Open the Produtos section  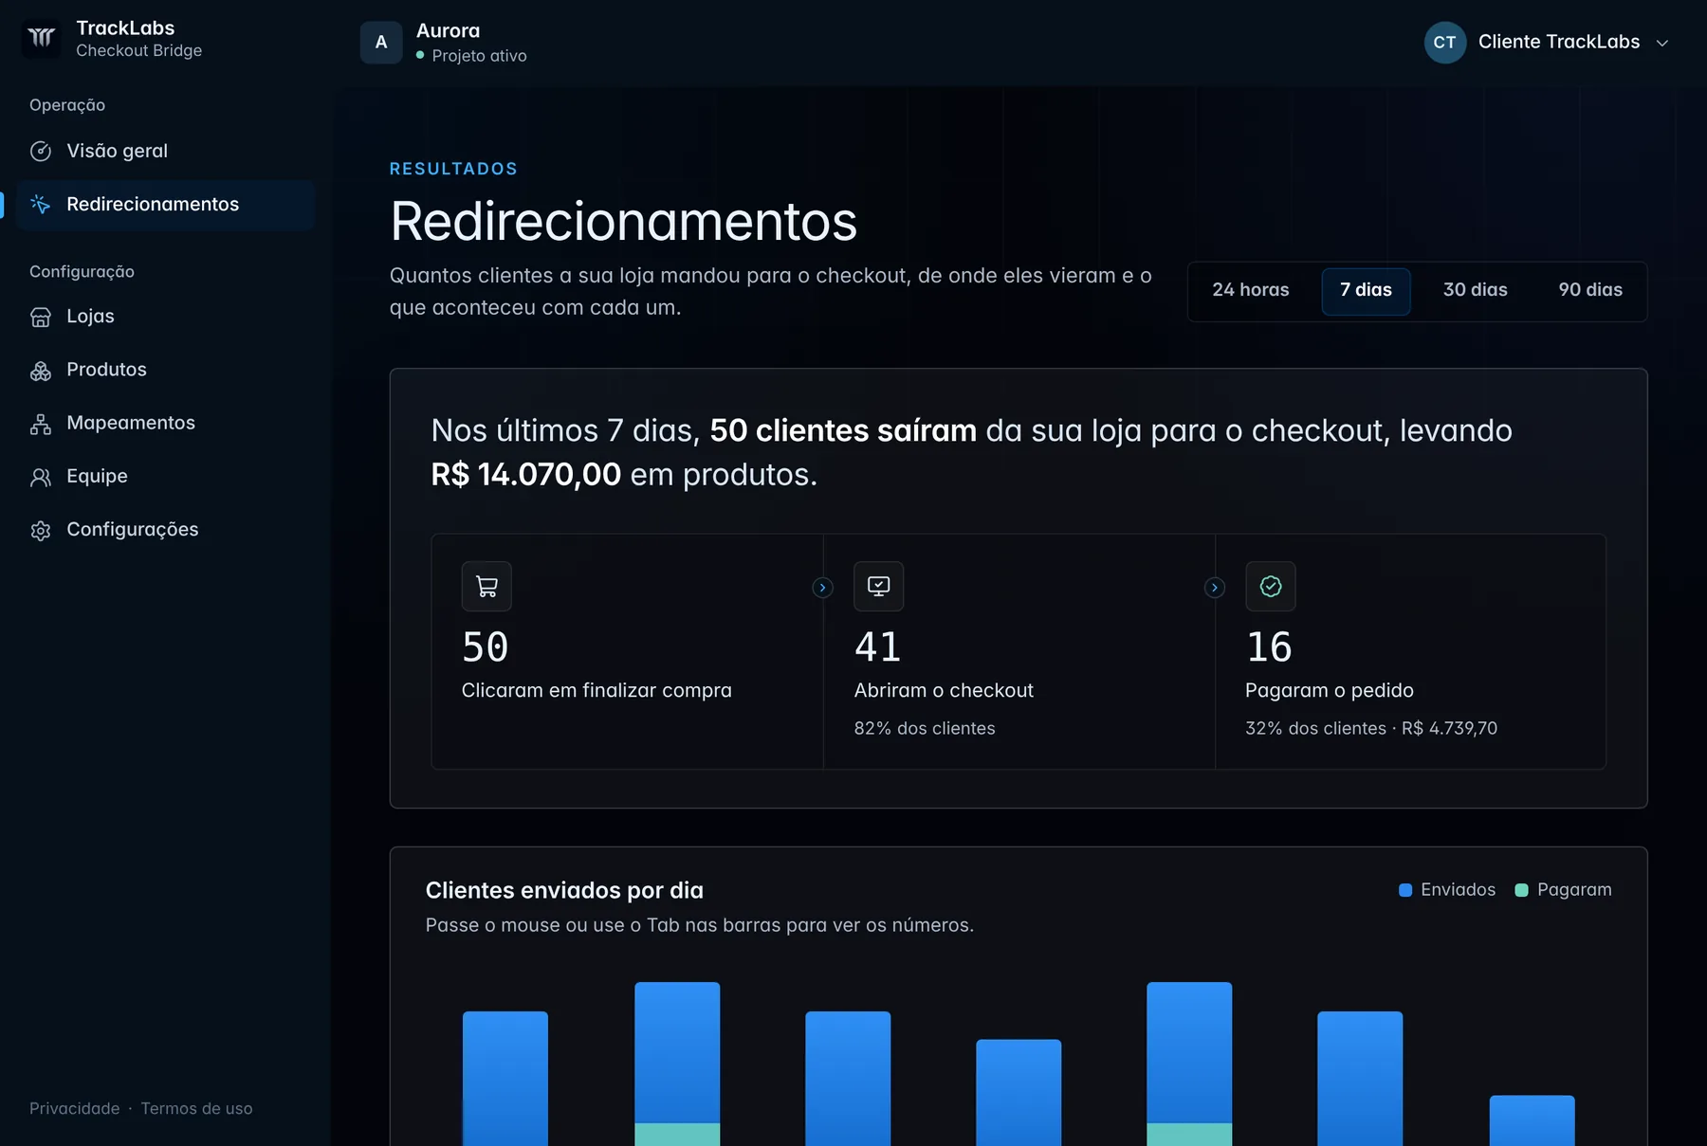(166, 370)
